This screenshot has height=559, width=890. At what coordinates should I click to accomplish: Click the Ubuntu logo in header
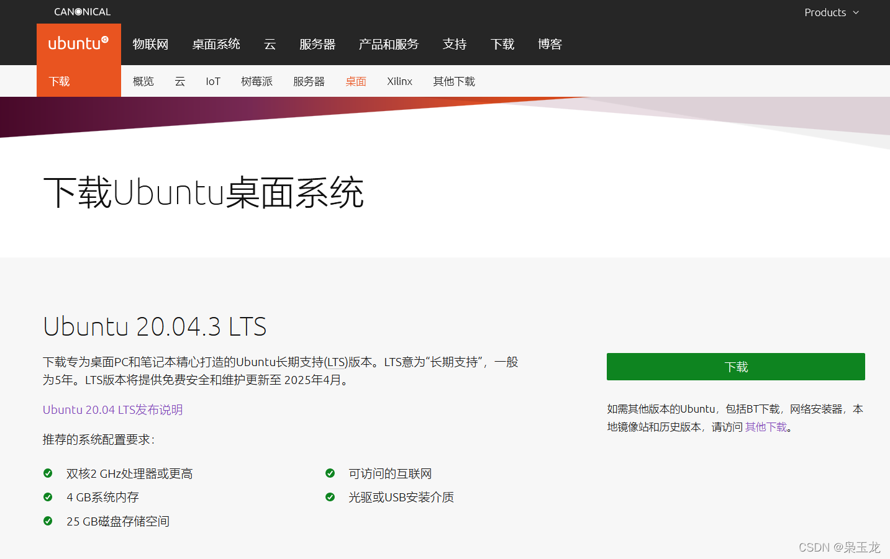pyautogui.click(x=78, y=43)
